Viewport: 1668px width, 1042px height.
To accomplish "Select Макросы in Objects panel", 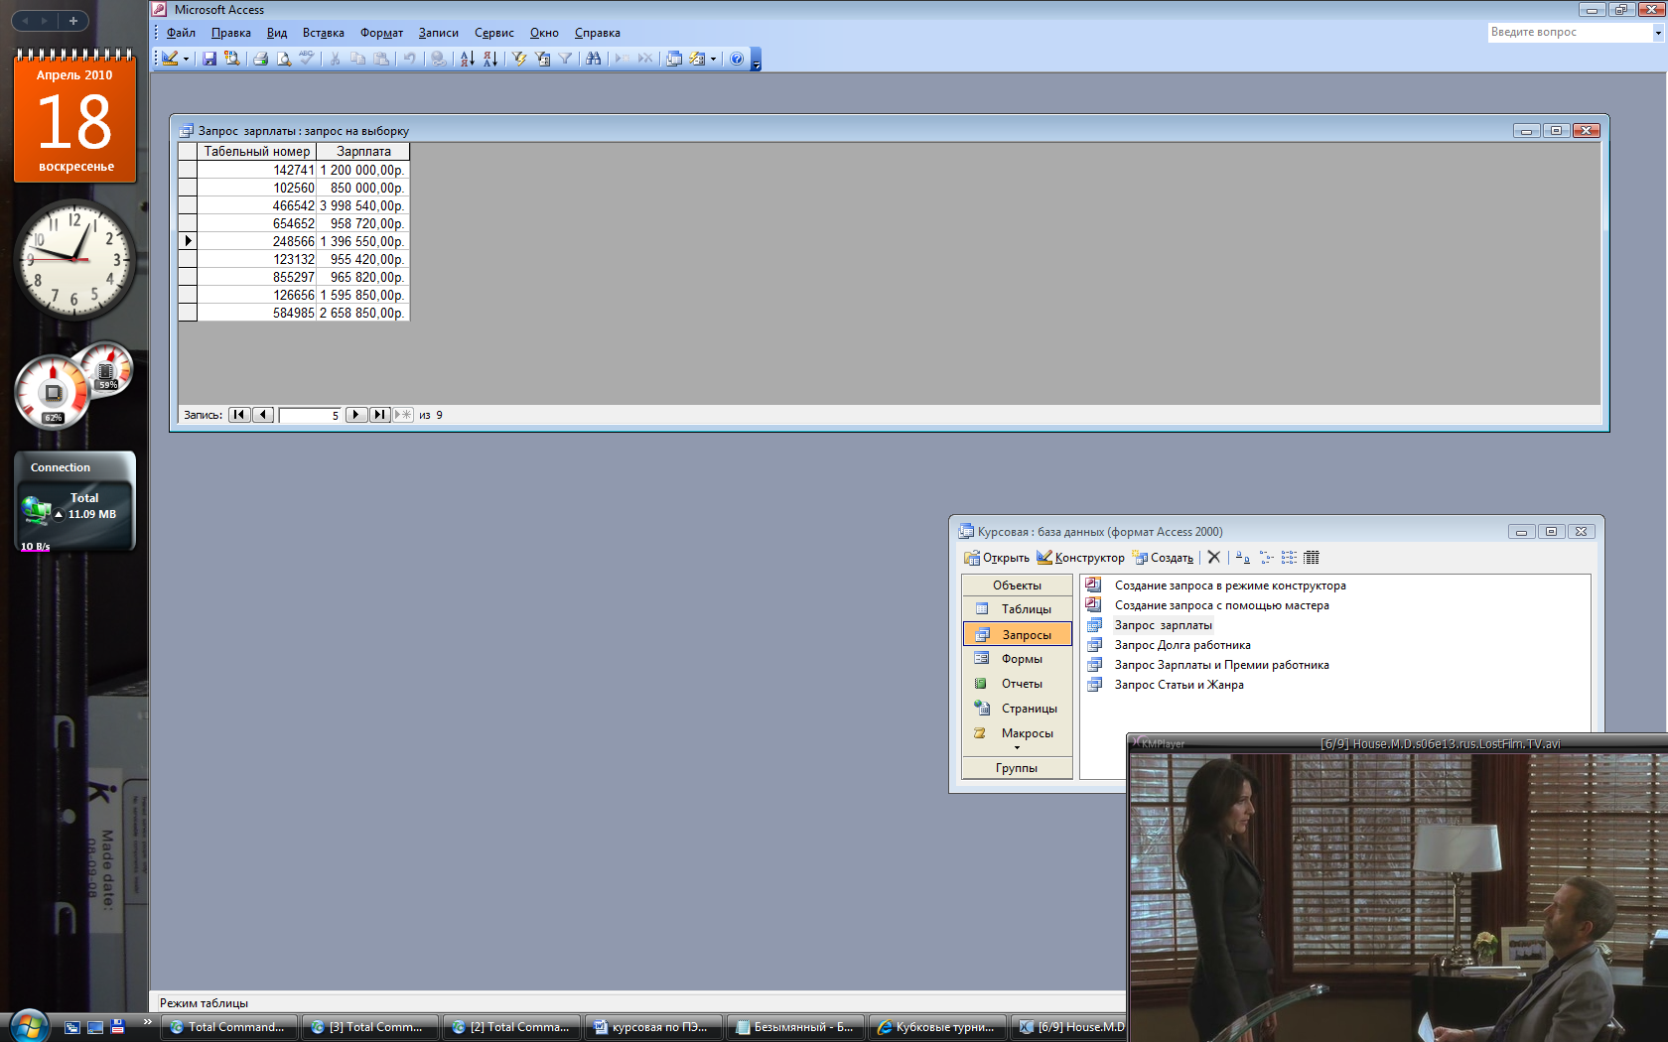I will pyautogui.click(x=1017, y=733).
